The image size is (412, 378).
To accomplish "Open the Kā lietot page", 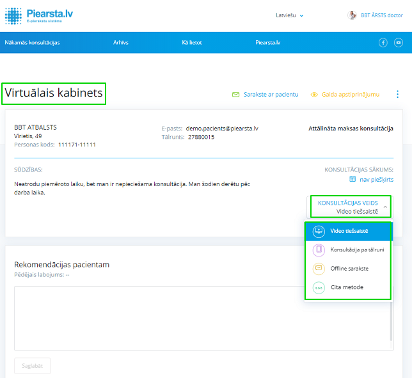I will point(192,43).
